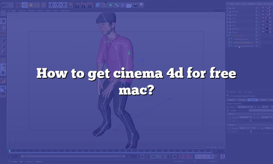The width and height of the screenshot is (273, 164).
Task: Open the Bone Display 'Standard' dropdown
Action: click(245, 117)
